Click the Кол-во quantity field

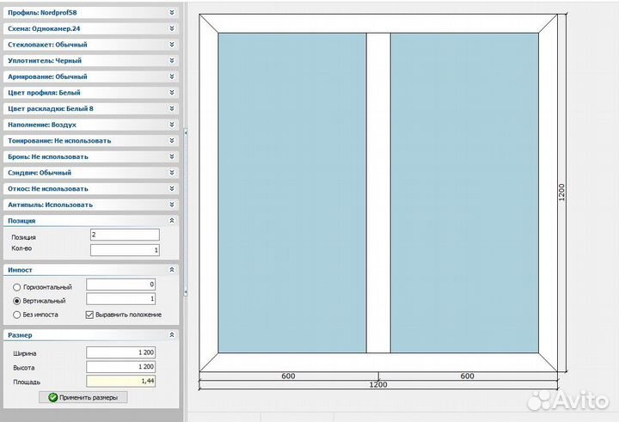pos(125,250)
